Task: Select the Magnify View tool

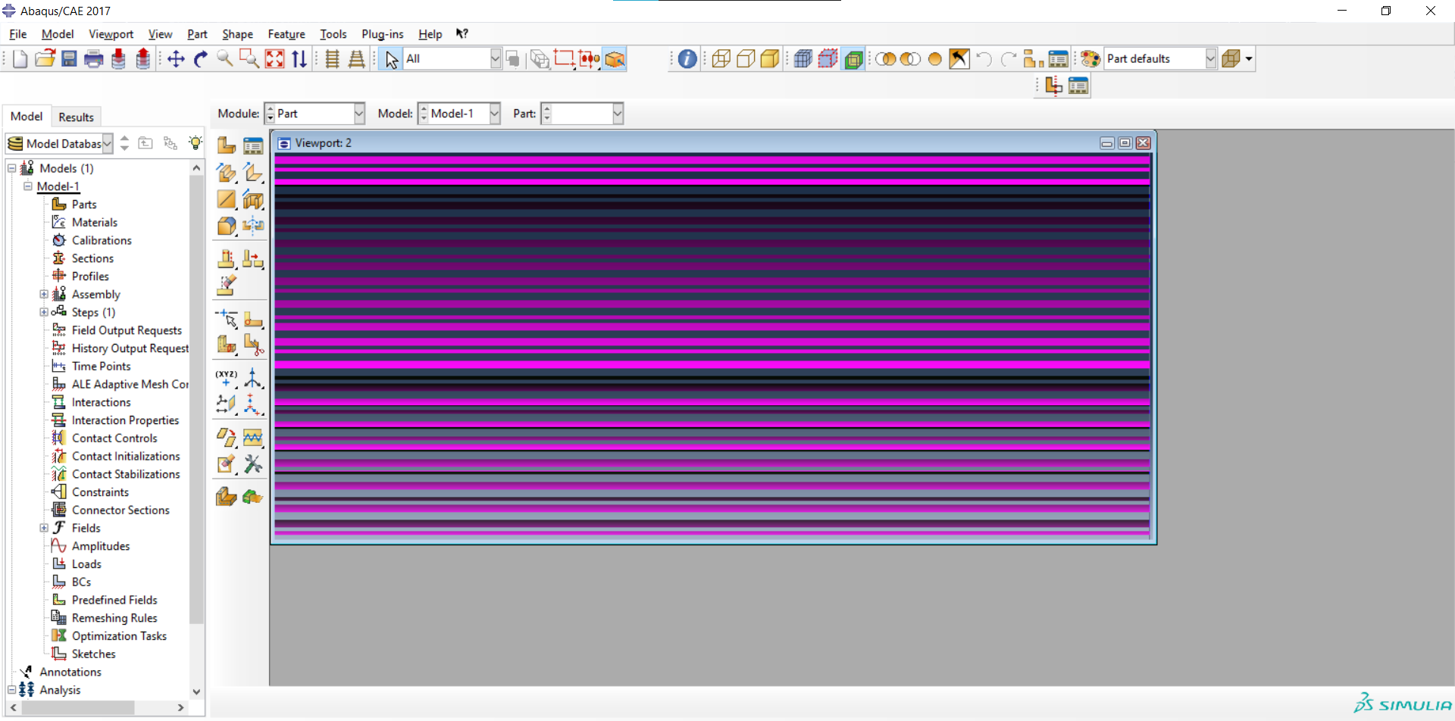Action: click(x=225, y=59)
